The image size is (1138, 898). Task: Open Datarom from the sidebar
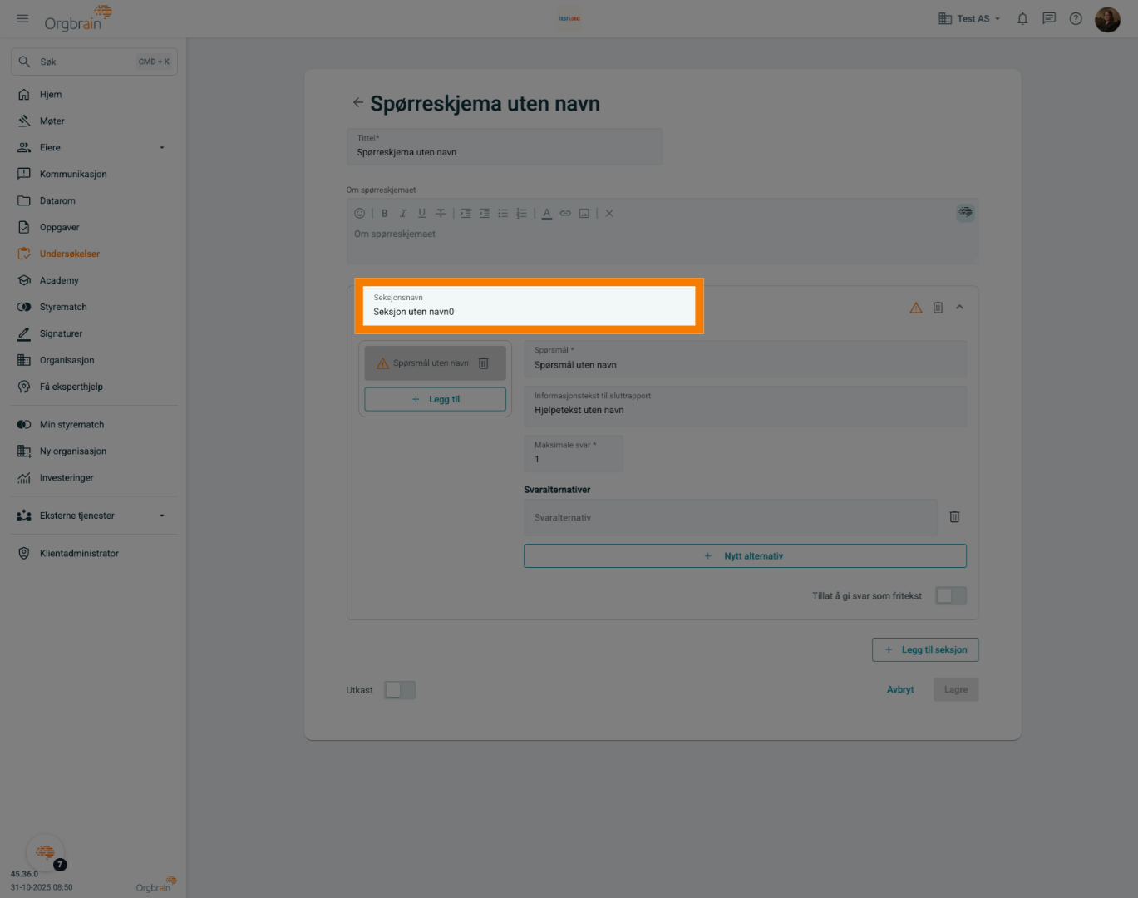click(x=57, y=200)
